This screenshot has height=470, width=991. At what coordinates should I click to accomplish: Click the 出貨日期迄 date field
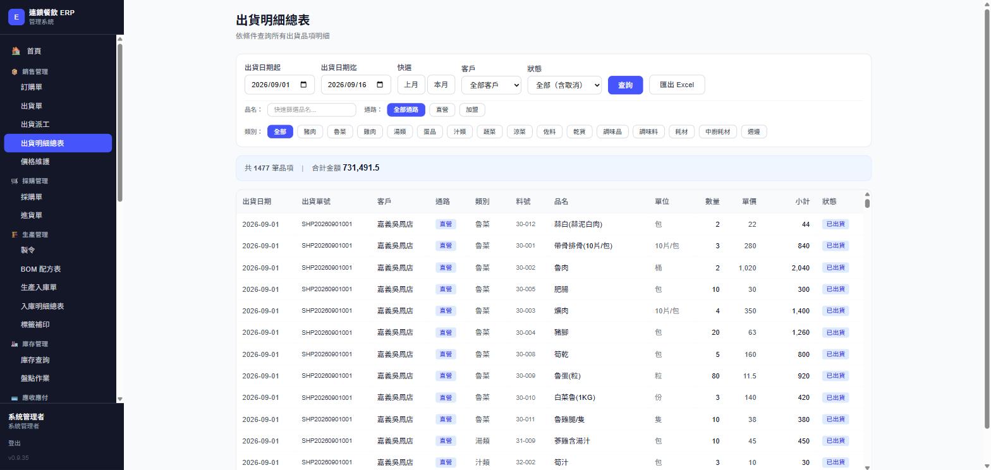pos(356,85)
